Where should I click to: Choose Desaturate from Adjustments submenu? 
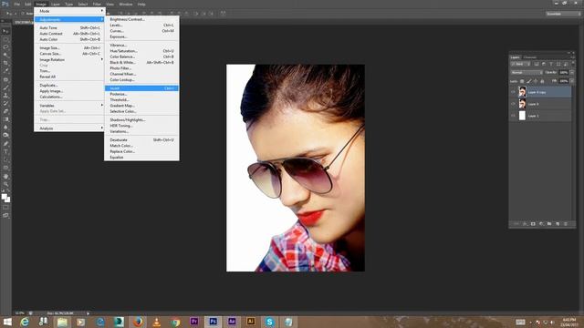pyautogui.click(x=141, y=140)
